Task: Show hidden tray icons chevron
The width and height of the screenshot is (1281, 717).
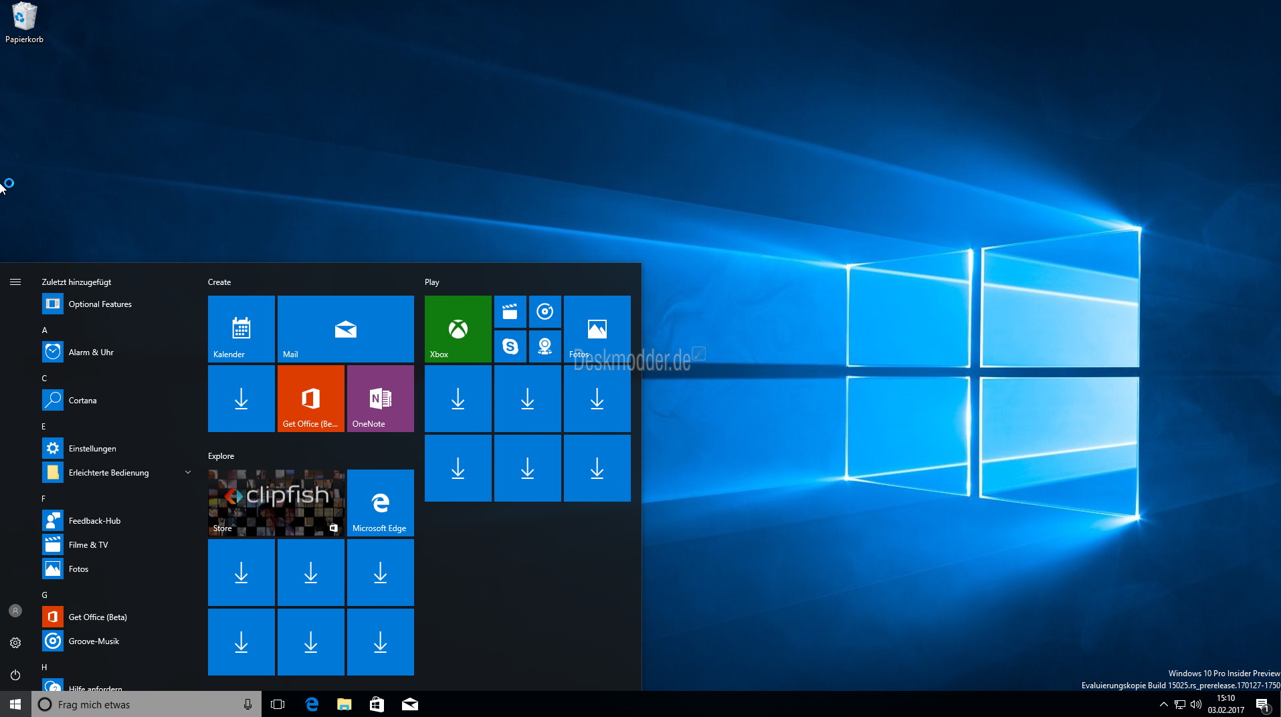Action: 1163,704
